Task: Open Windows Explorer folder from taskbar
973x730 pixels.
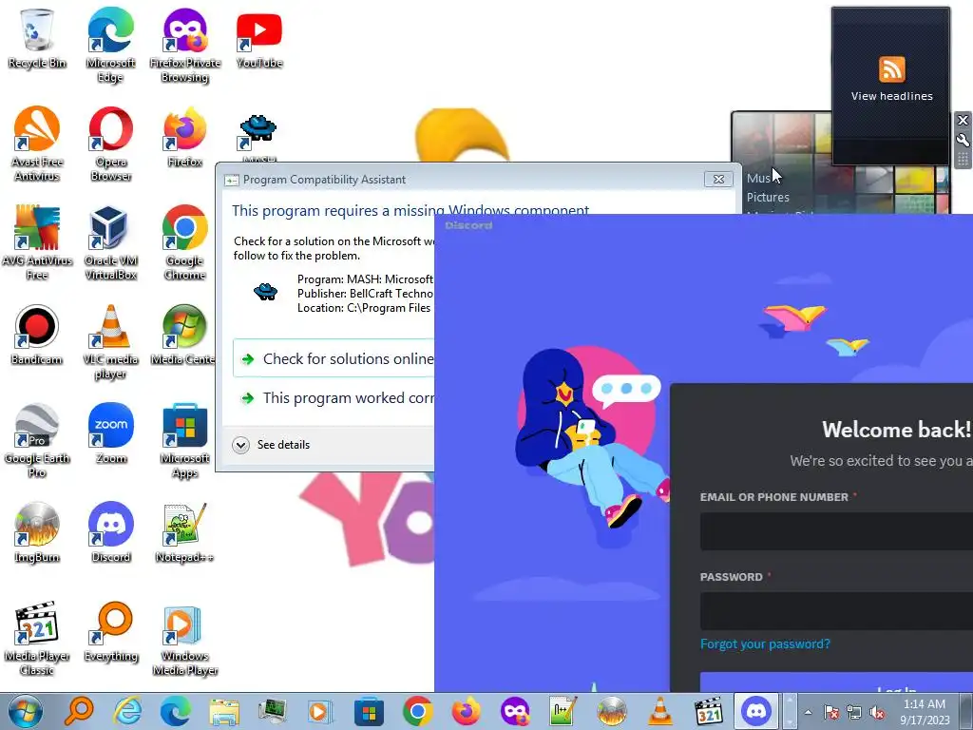Action: (x=224, y=711)
